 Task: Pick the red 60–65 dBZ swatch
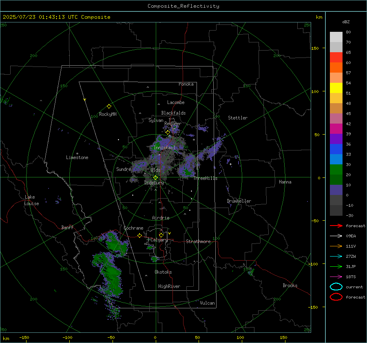tap(336, 58)
